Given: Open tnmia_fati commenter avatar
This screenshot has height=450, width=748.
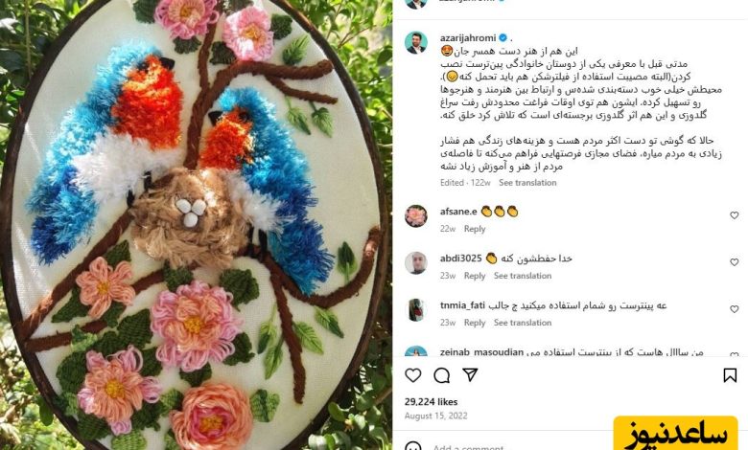Looking at the screenshot, I should (416, 309).
